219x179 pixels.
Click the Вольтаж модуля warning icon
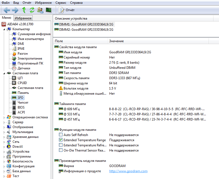click(61, 88)
